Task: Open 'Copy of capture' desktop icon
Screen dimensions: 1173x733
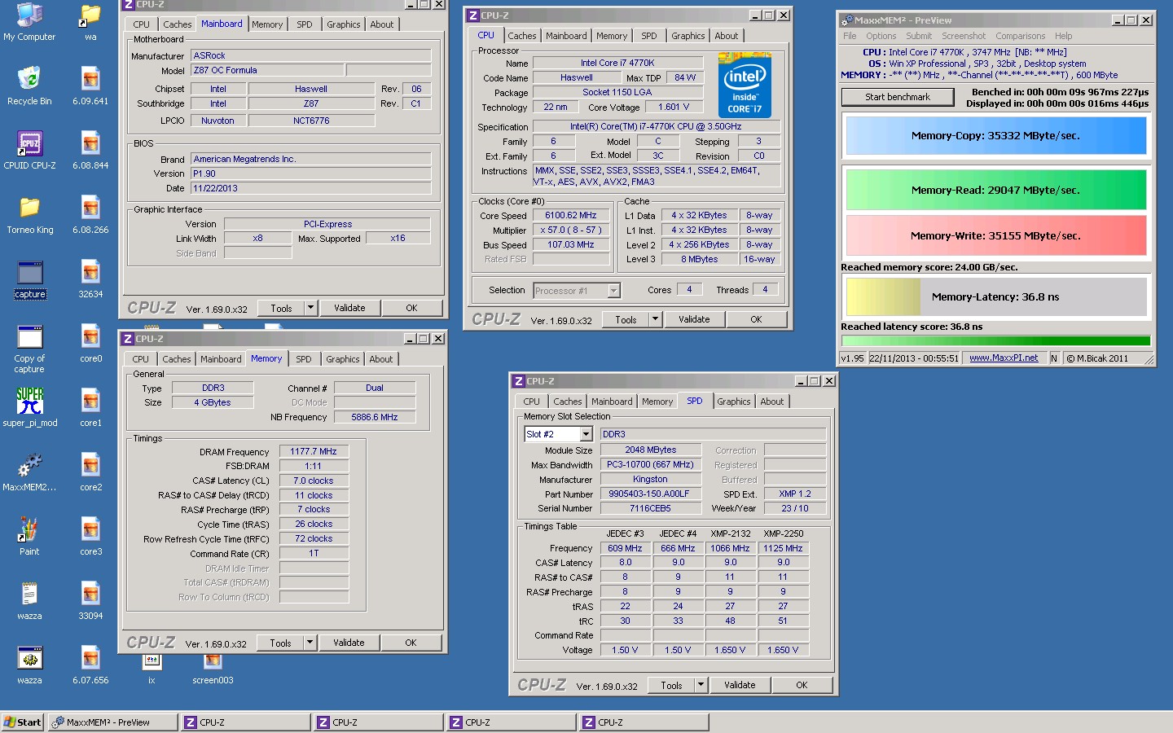Action: pyautogui.click(x=29, y=348)
